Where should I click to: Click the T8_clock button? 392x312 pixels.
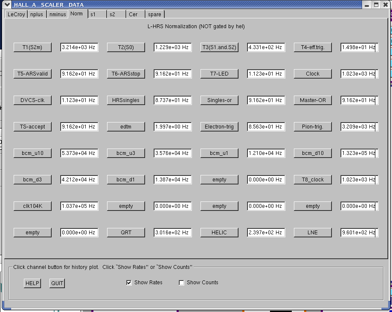click(313, 180)
